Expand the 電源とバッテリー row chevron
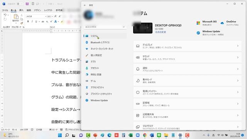The height and width of the screenshot is (139, 247). coord(238,92)
